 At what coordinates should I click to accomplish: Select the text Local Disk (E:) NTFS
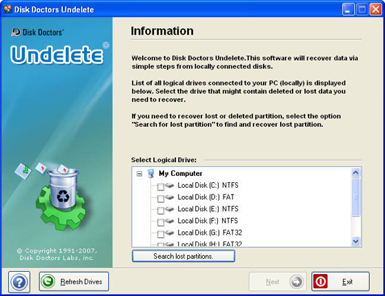pyautogui.click(x=208, y=208)
